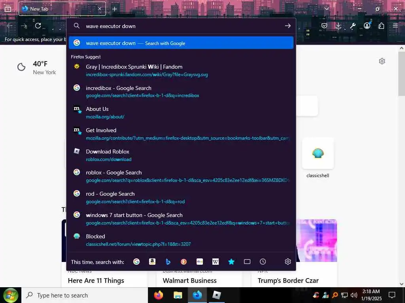The height and width of the screenshot is (303, 405).
Task: Open the Windows Start button
Action: click(11, 295)
